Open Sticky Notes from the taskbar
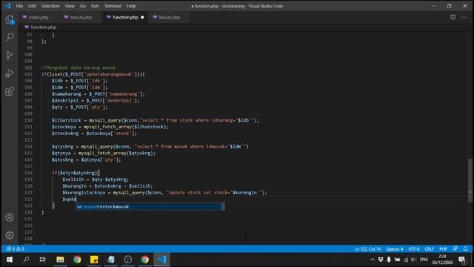The height and width of the screenshot is (267, 474). (x=94, y=260)
